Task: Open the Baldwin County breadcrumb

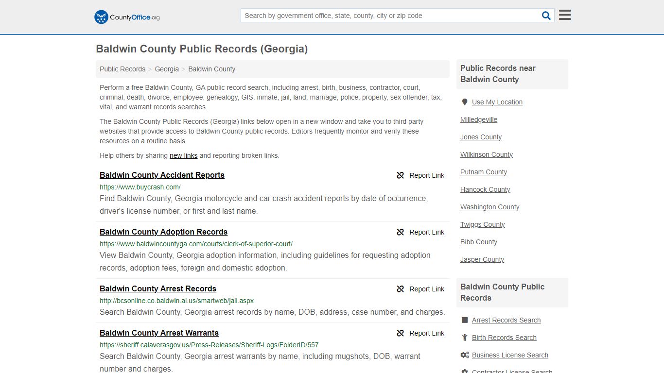Action: [x=212, y=69]
